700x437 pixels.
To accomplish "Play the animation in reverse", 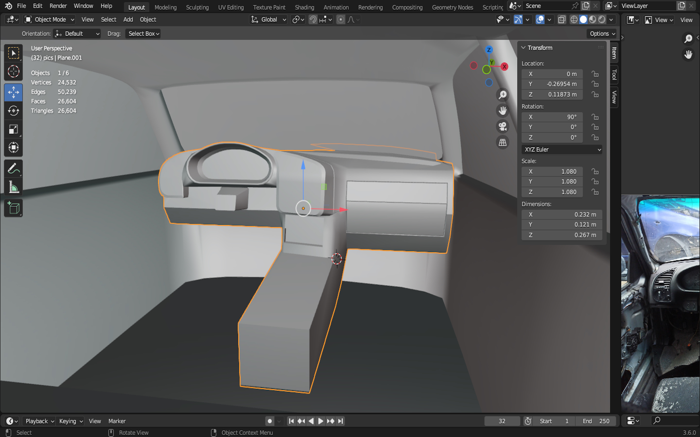I will click(x=311, y=421).
